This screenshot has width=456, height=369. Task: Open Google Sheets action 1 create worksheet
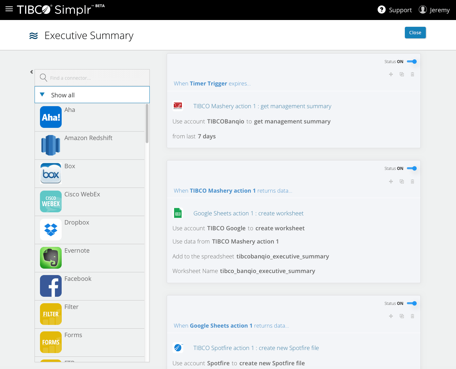(x=248, y=213)
